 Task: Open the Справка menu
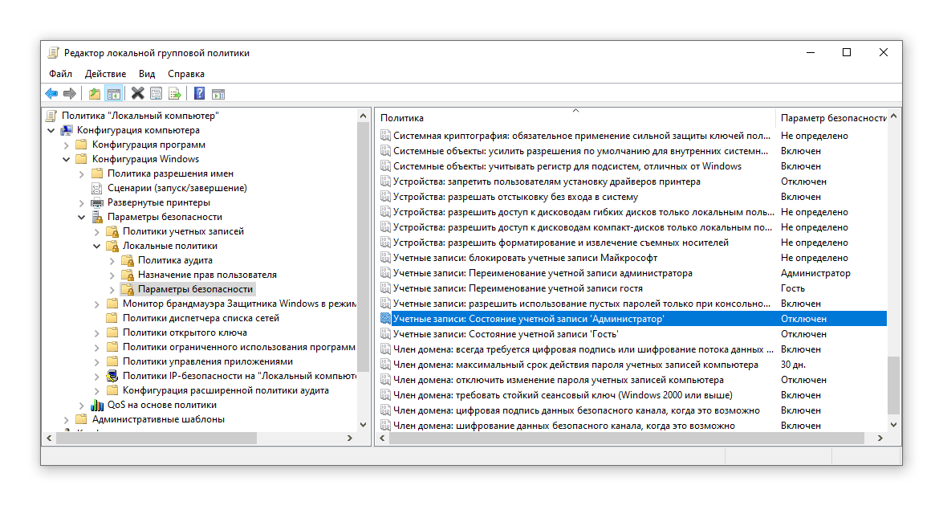point(186,73)
